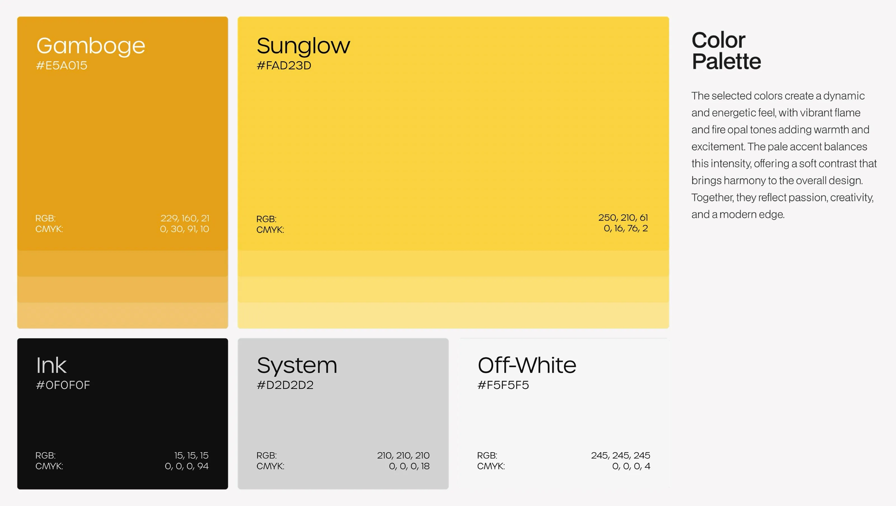Click the System swatch title
Image resolution: width=896 pixels, height=506 pixels.
click(297, 367)
